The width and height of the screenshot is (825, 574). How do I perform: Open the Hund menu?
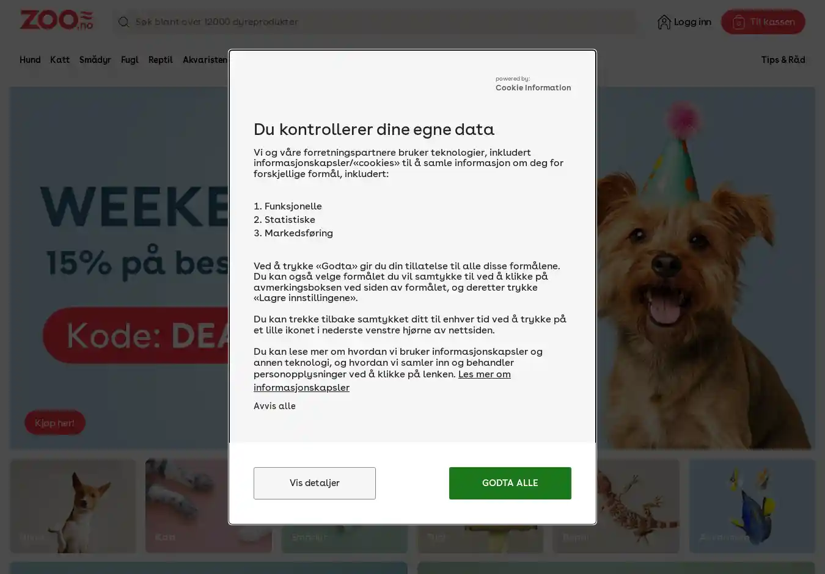tap(30, 60)
